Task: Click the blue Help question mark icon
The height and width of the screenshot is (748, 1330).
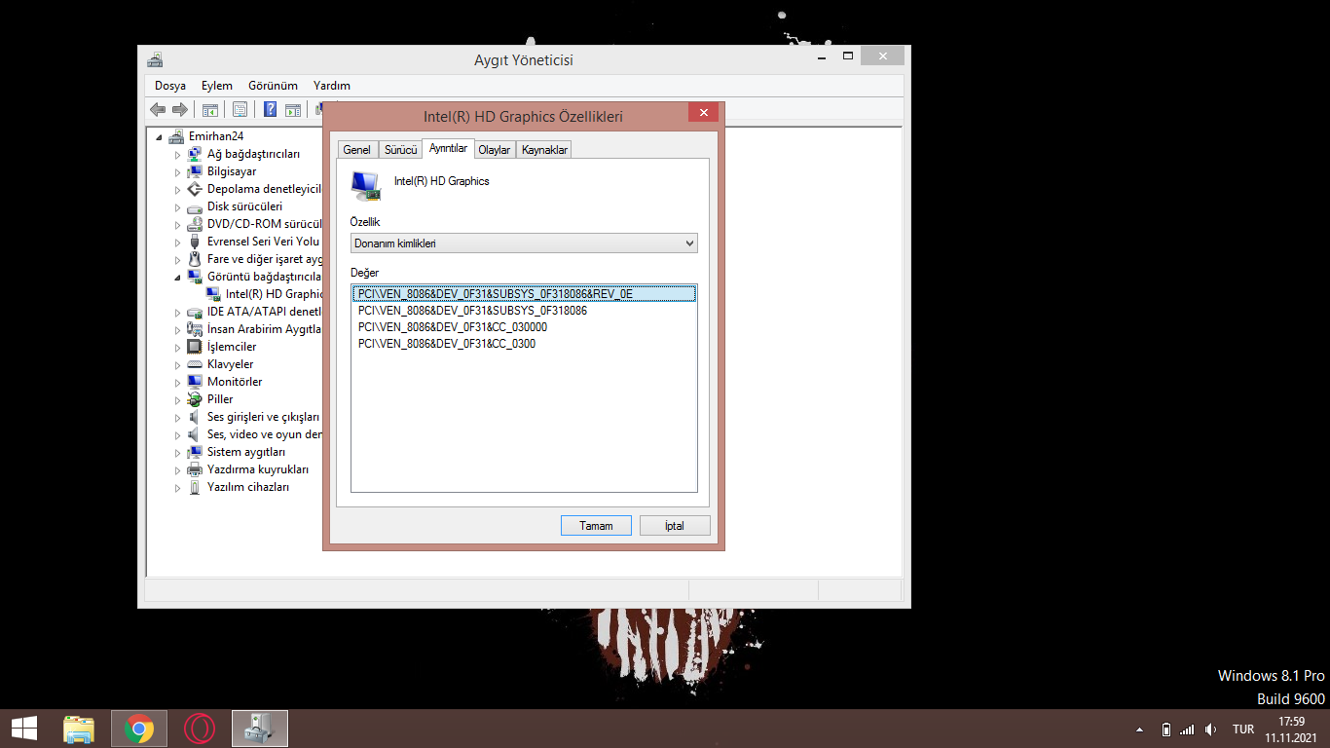Action: click(x=271, y=109)
